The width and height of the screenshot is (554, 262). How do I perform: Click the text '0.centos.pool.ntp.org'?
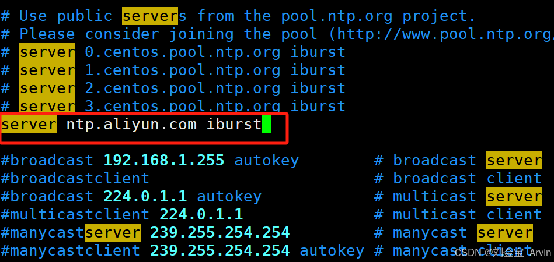183,52
